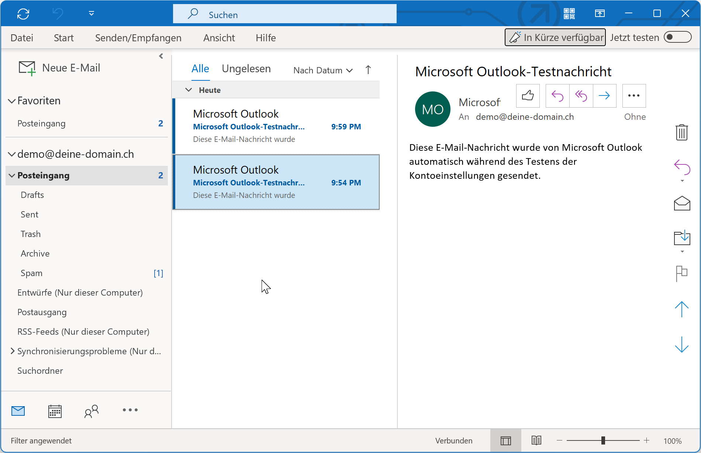Select the Alle filter tab

pyautogui.click(x=200, y=69)
